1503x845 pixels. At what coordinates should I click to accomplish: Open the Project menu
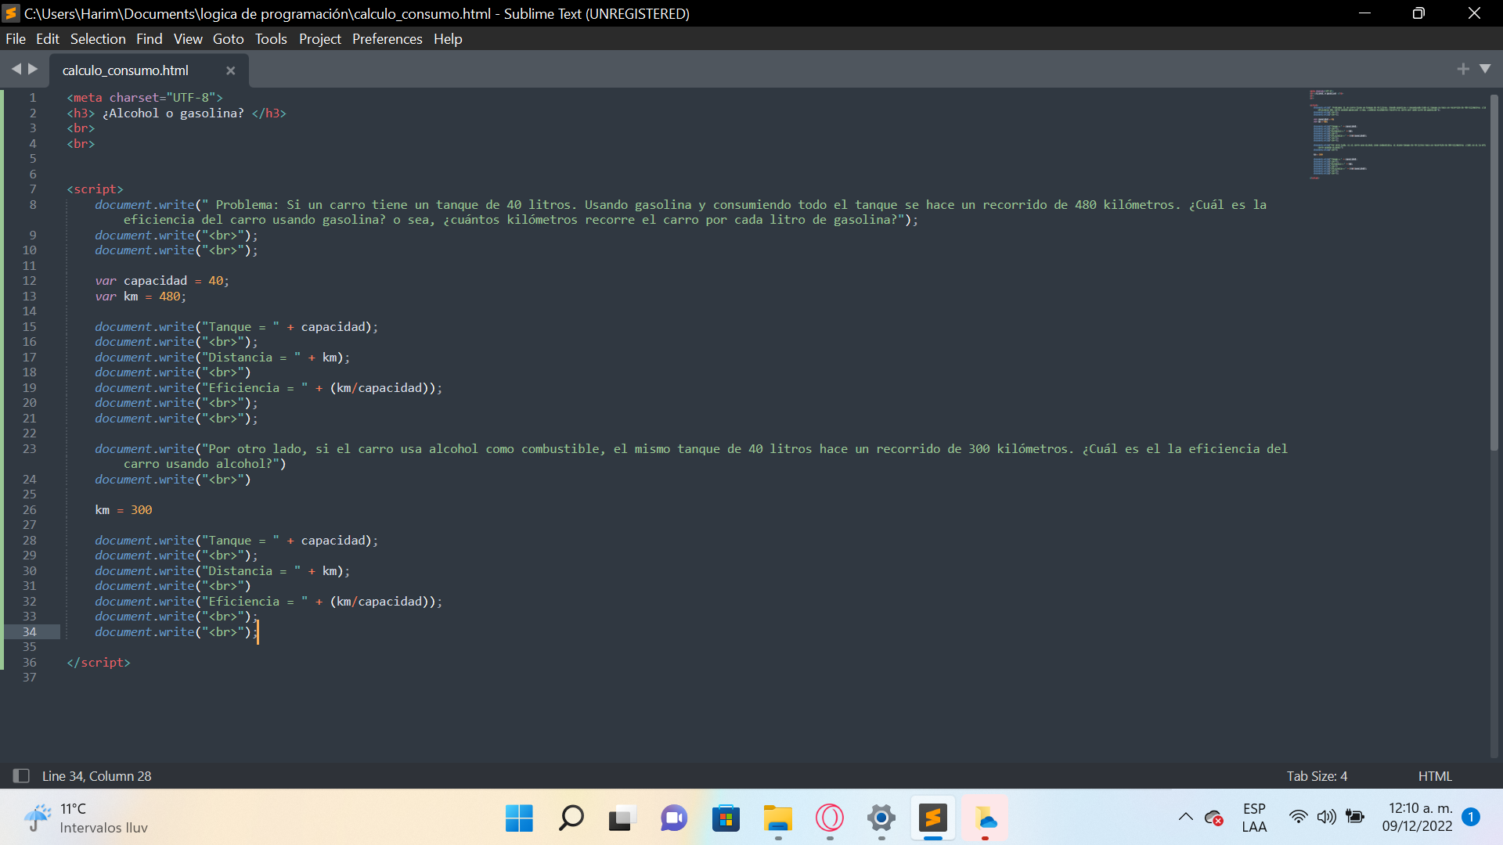coord(320,39)
